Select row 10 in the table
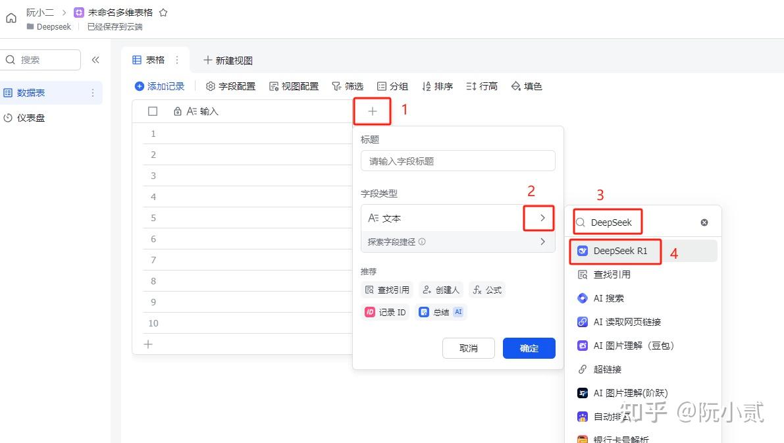 click(153, 323)
